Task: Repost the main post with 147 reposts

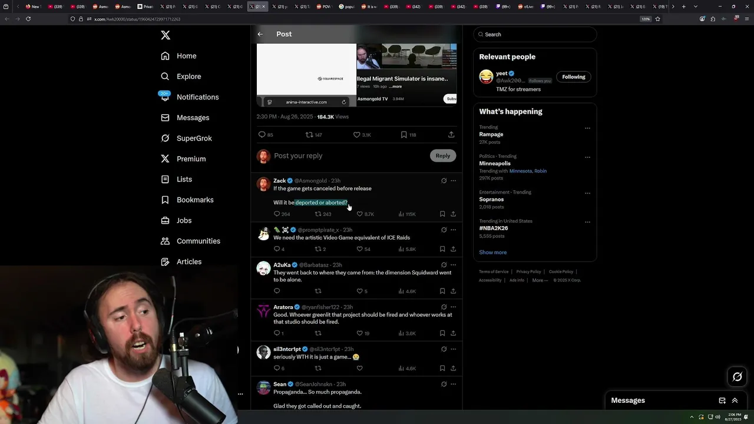Action: (x=309, y=135)
